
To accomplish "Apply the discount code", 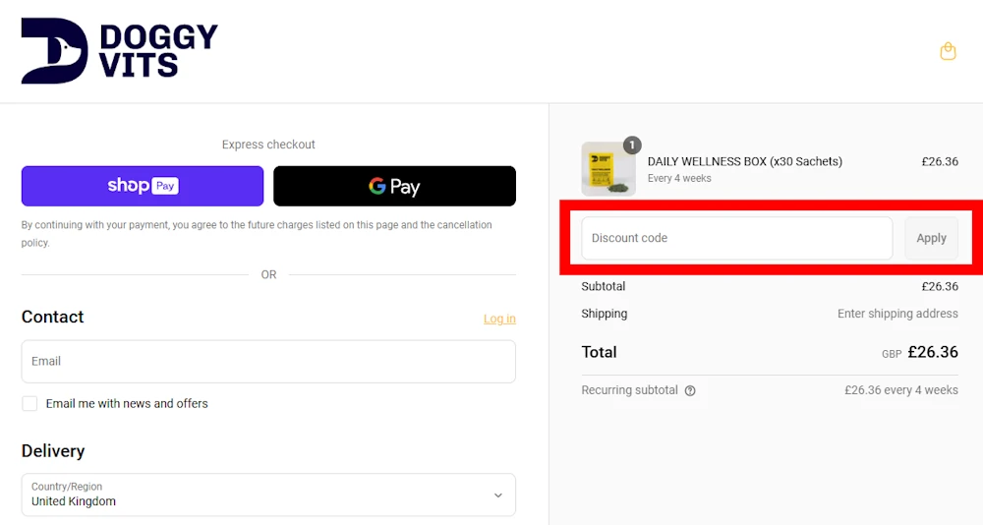I will [931, 238].
